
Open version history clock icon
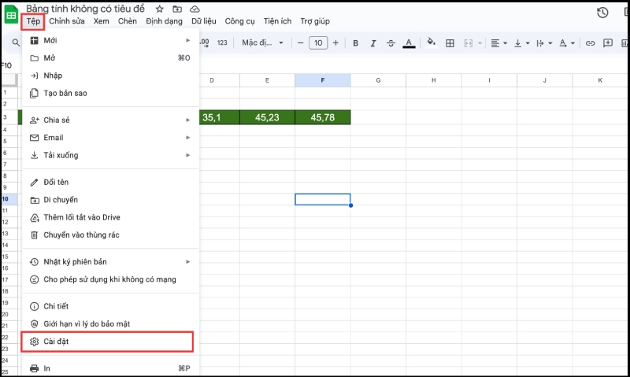tap(602, 13)
